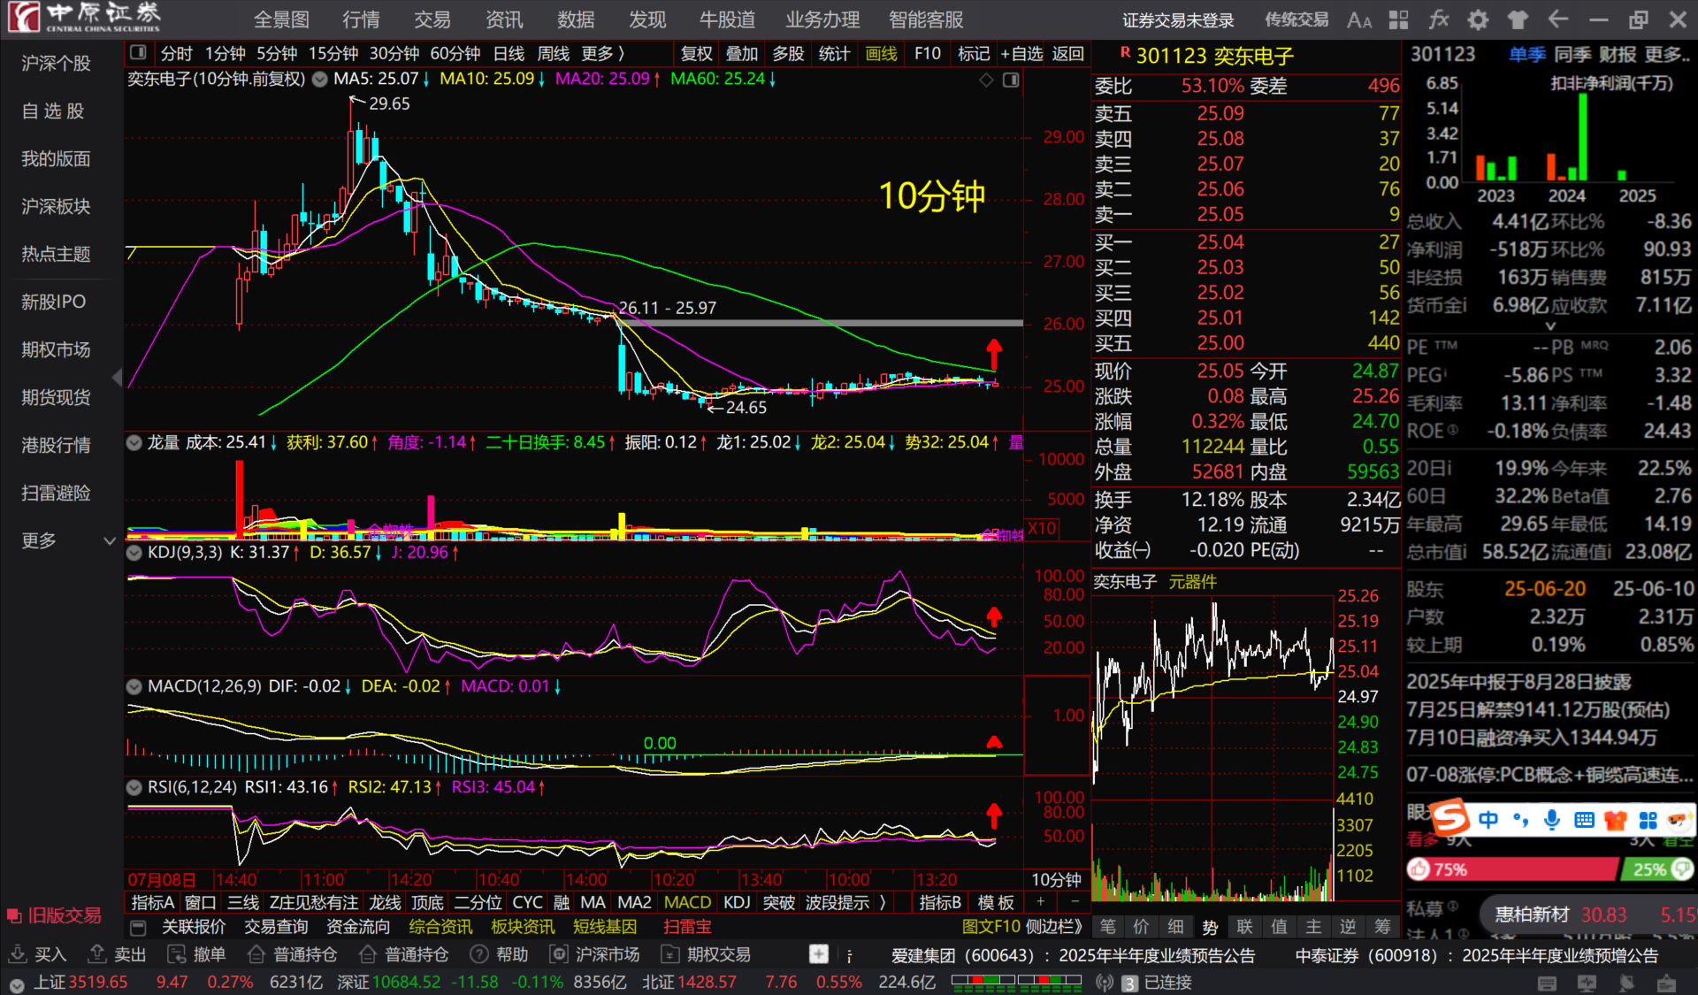This screenshot has width=1698, height=995.
Task: Click the briefcase icon in the status bar
Action: point(1667,984)
